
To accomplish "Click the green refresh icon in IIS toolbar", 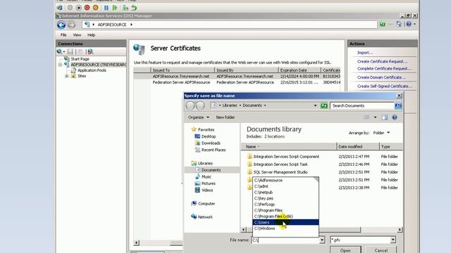I will tap(382, 25).
